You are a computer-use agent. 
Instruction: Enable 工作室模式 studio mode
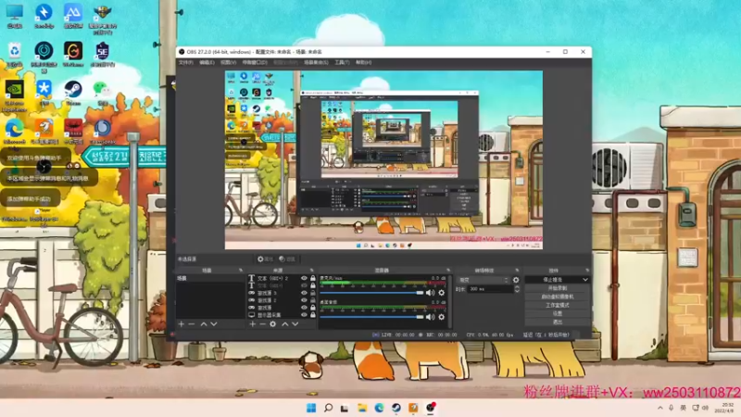coord(558,306)
